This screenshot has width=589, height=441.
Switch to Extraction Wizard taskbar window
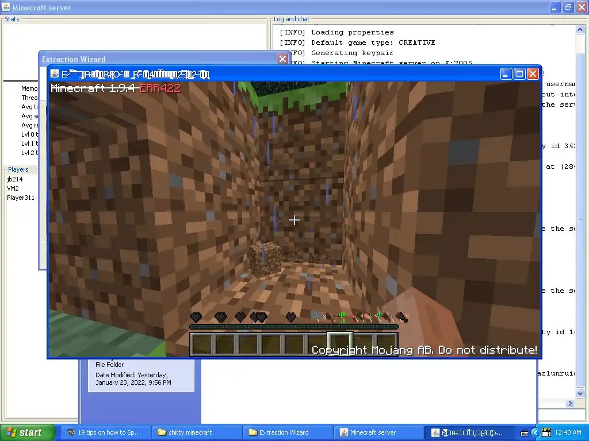coord(287,432)
